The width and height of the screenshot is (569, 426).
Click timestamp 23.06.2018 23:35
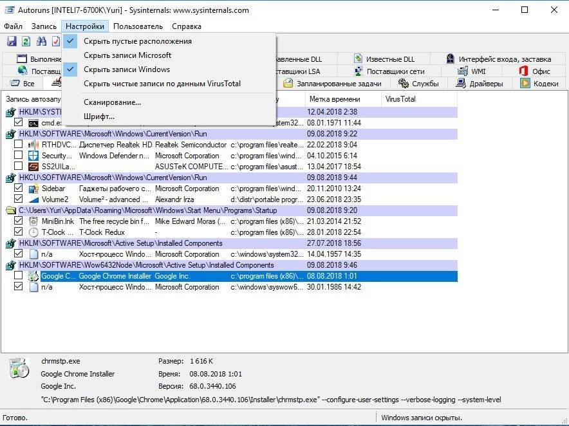click(334, 199)
